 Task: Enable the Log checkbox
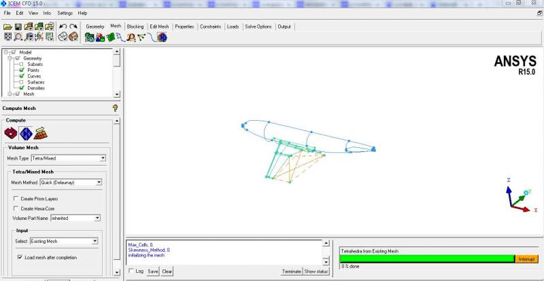(131, 271)
